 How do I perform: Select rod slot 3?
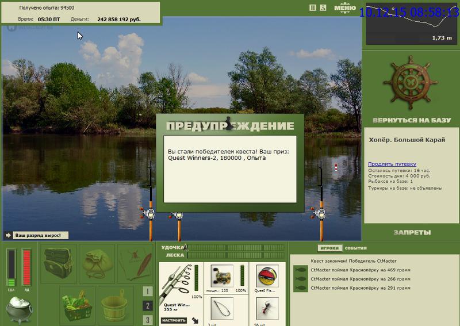(x=148, y=320)
